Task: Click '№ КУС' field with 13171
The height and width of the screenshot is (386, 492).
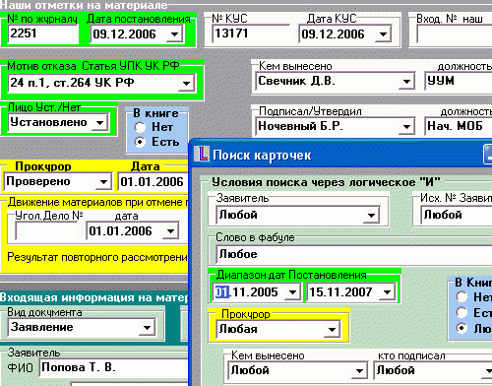Action: pos(251,33)
